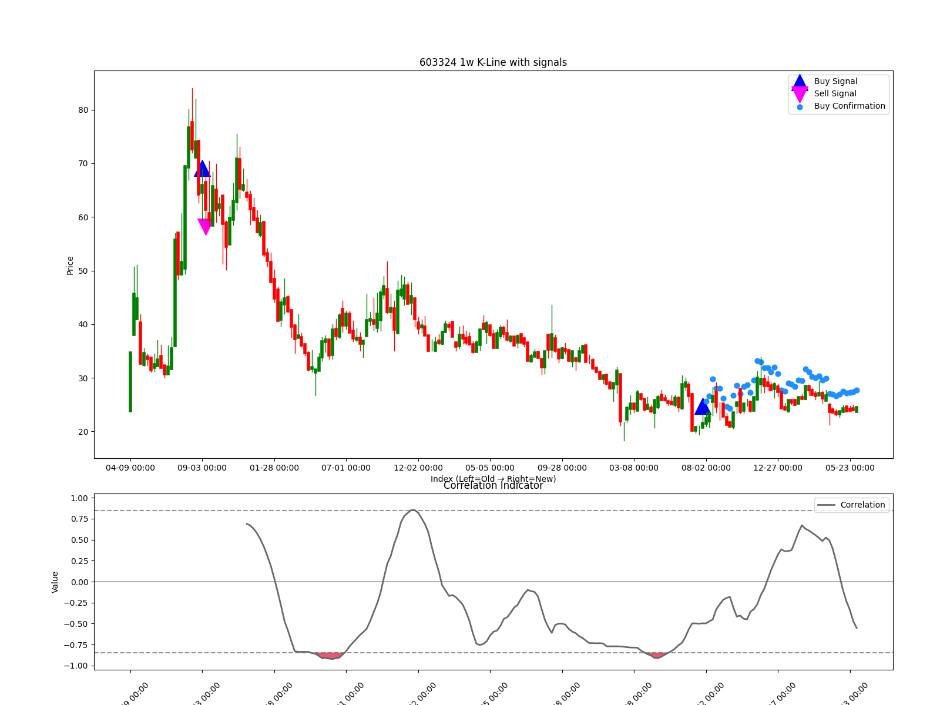Screen dimensions: 940x705
Task: Click the 'Value' y-axis label
Action: (x=55, y=582)
